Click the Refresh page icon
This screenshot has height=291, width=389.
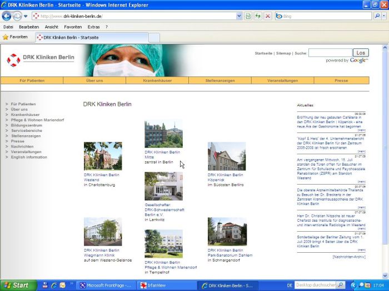(x=258, y=16)
